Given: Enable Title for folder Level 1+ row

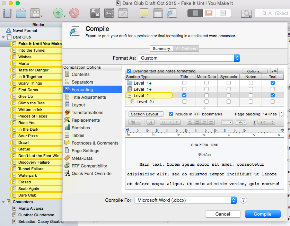Looking at the screenshot, I should click(x=184, y=83).
